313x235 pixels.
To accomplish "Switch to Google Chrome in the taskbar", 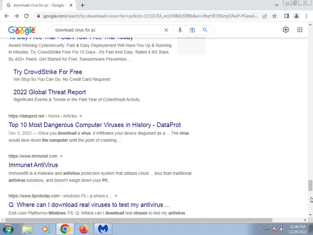I will tap(65, 229).
